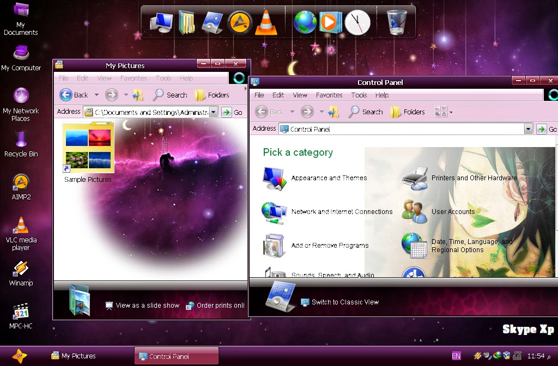Open Help menu in Control Panel
The image size is (558, 366).
tap(382, 95)
